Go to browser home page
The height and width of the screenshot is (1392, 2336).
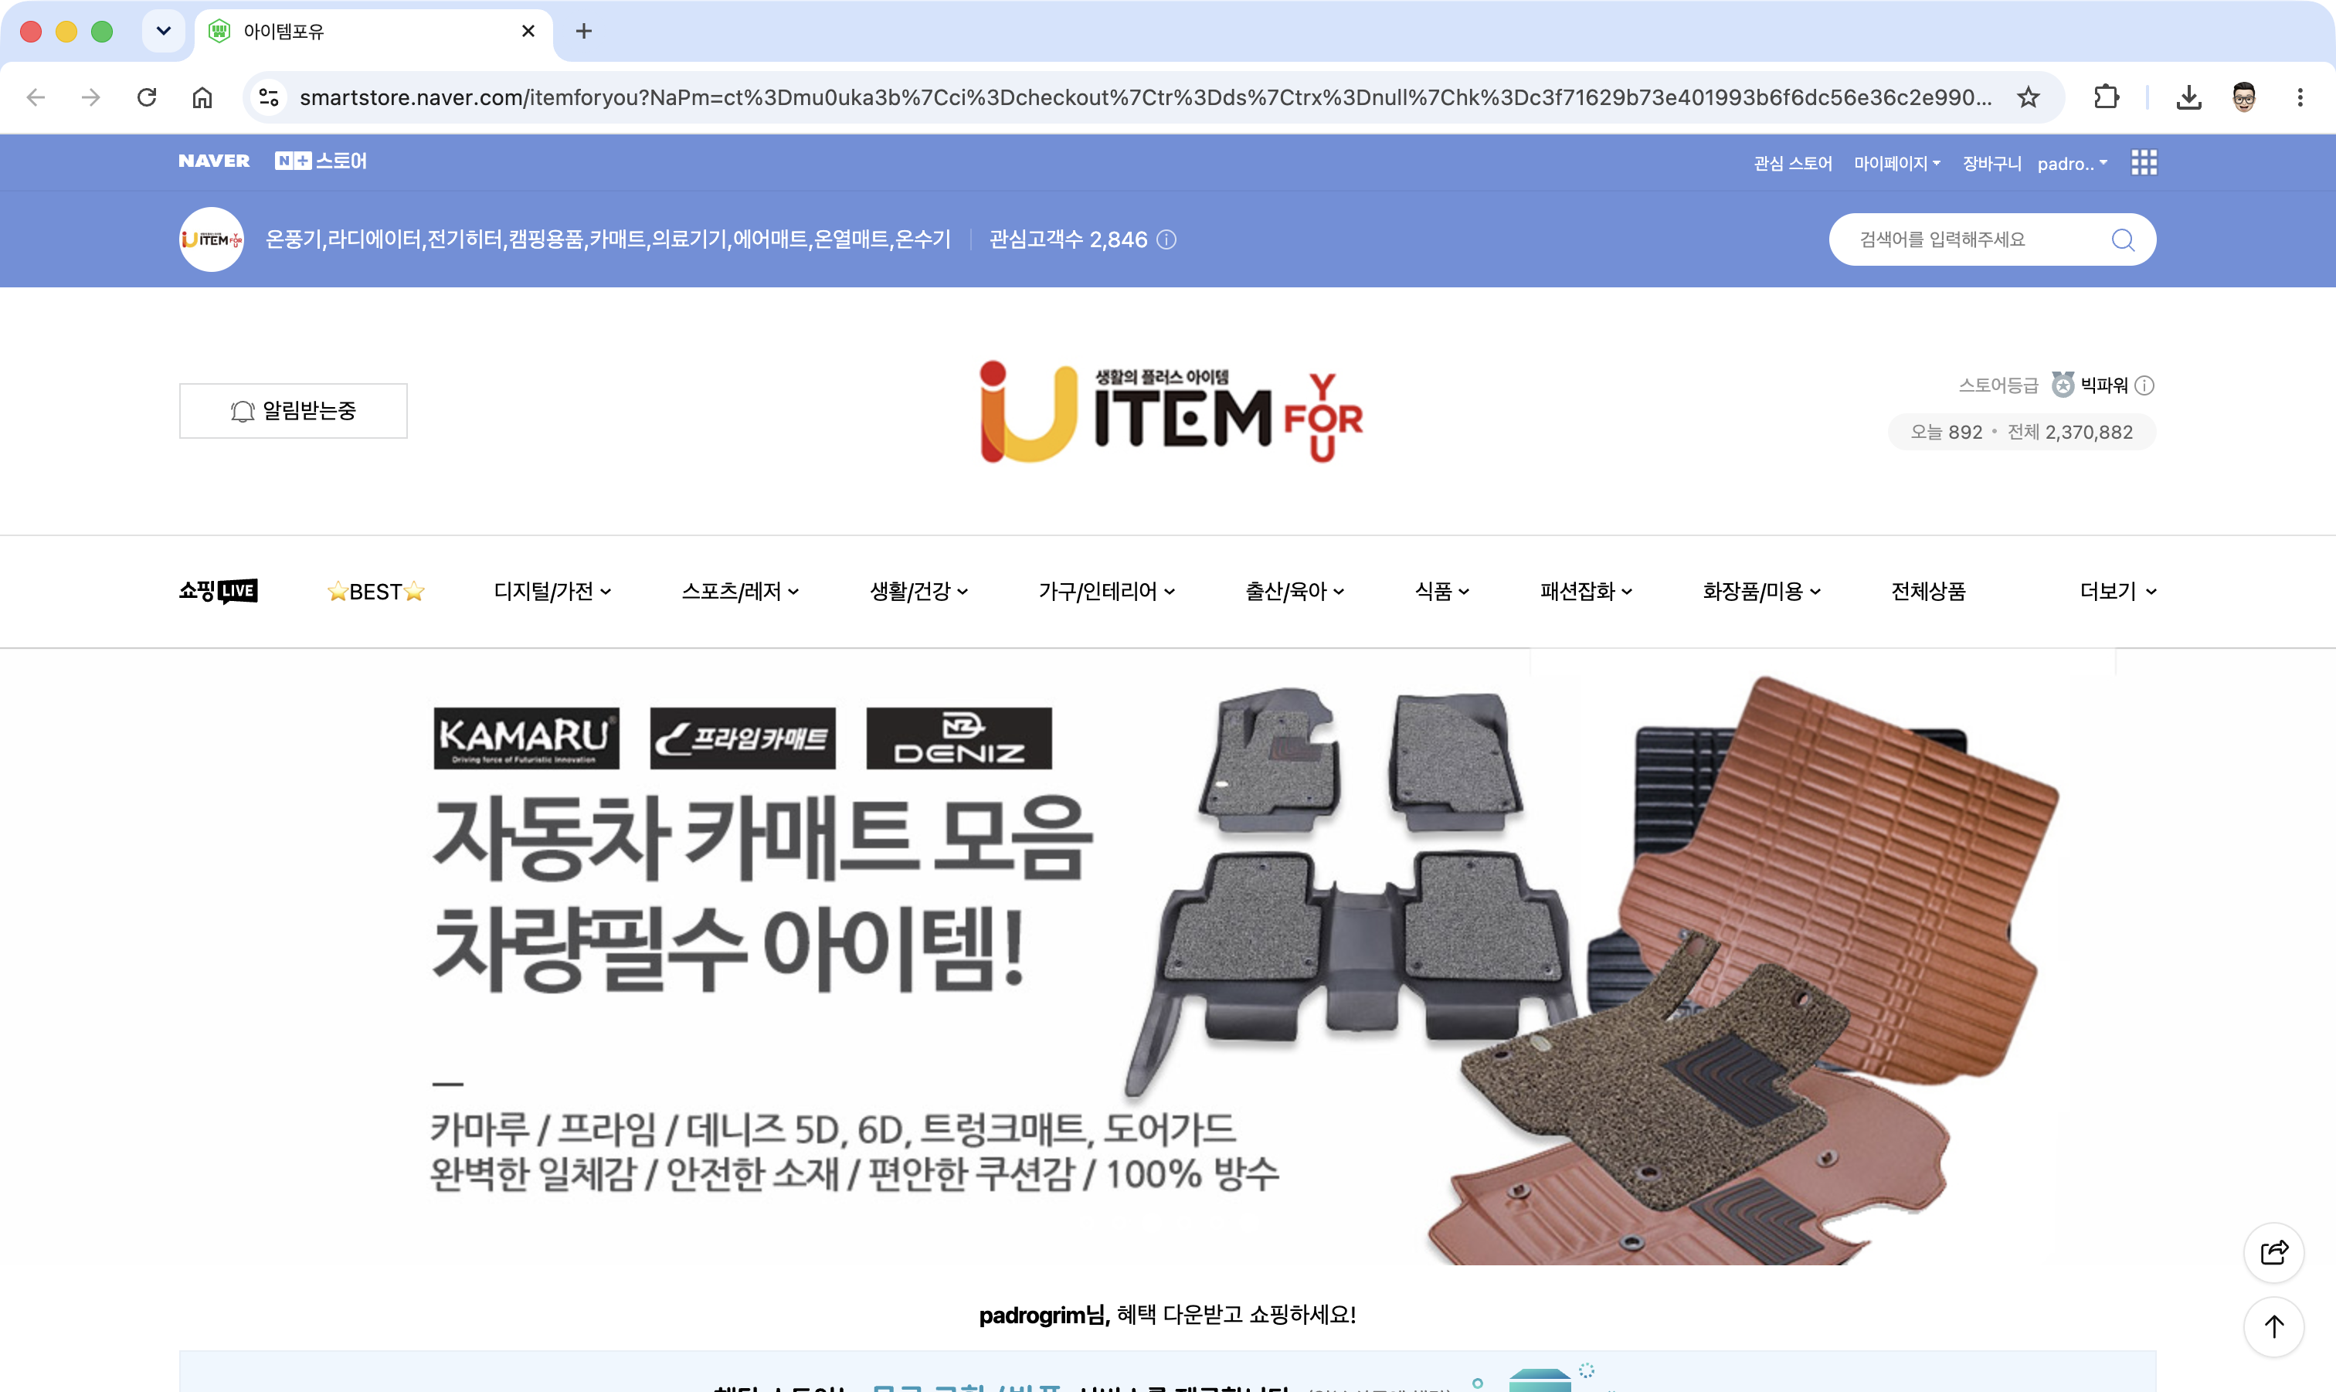tap(202, 97)
